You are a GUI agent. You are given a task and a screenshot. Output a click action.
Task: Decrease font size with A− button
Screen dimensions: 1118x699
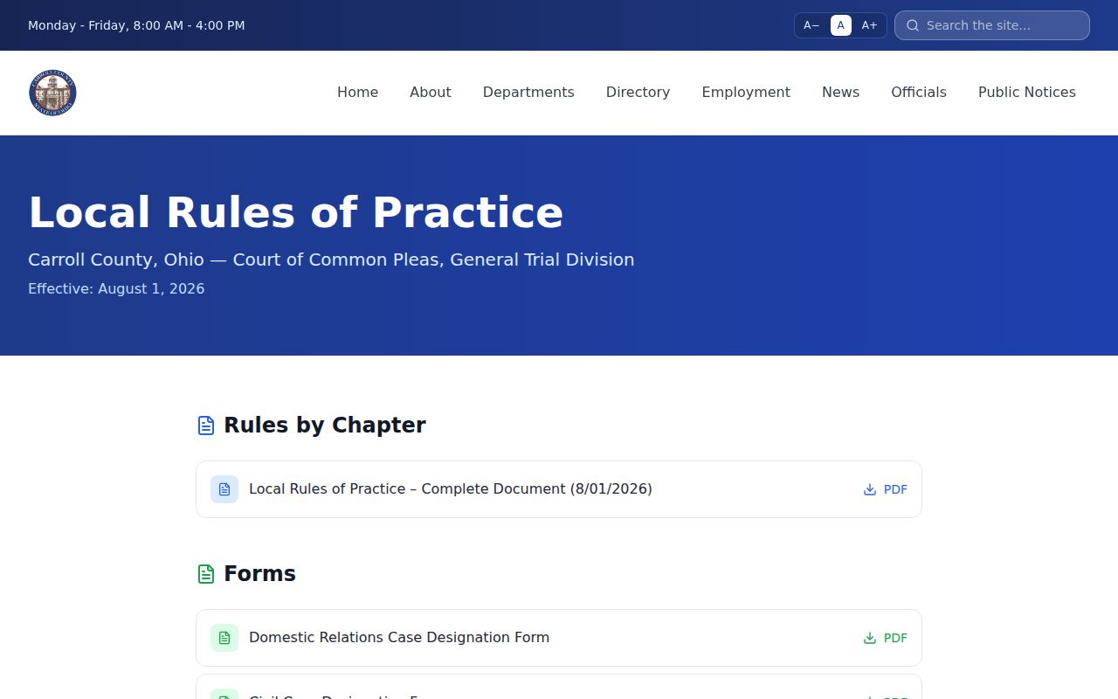click(x=811, y=25)
